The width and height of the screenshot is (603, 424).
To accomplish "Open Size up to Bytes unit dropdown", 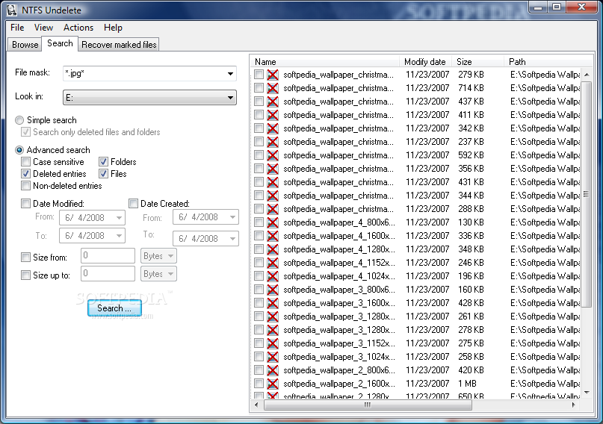I will click(x=158, y=274).
